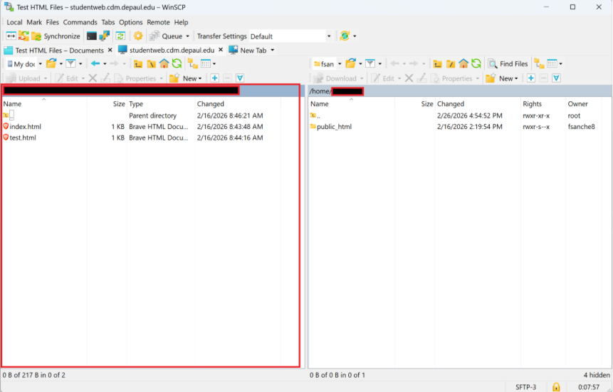
Task: Select the index.html file in local panel
Action: pos(25,127)
